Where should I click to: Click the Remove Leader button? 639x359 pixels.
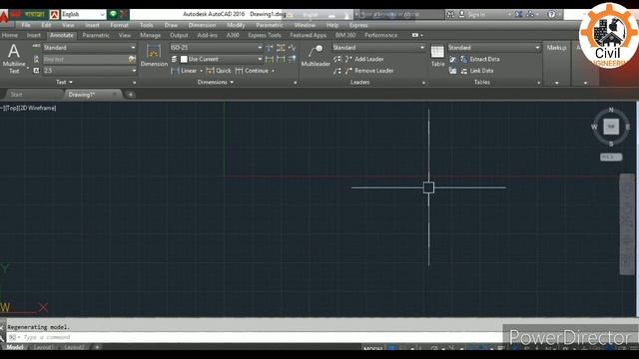(369, 71)
